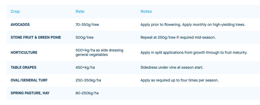Click the Notes column header
The width and height of the screenshot is (260, 105).
[x=146, y=11]
